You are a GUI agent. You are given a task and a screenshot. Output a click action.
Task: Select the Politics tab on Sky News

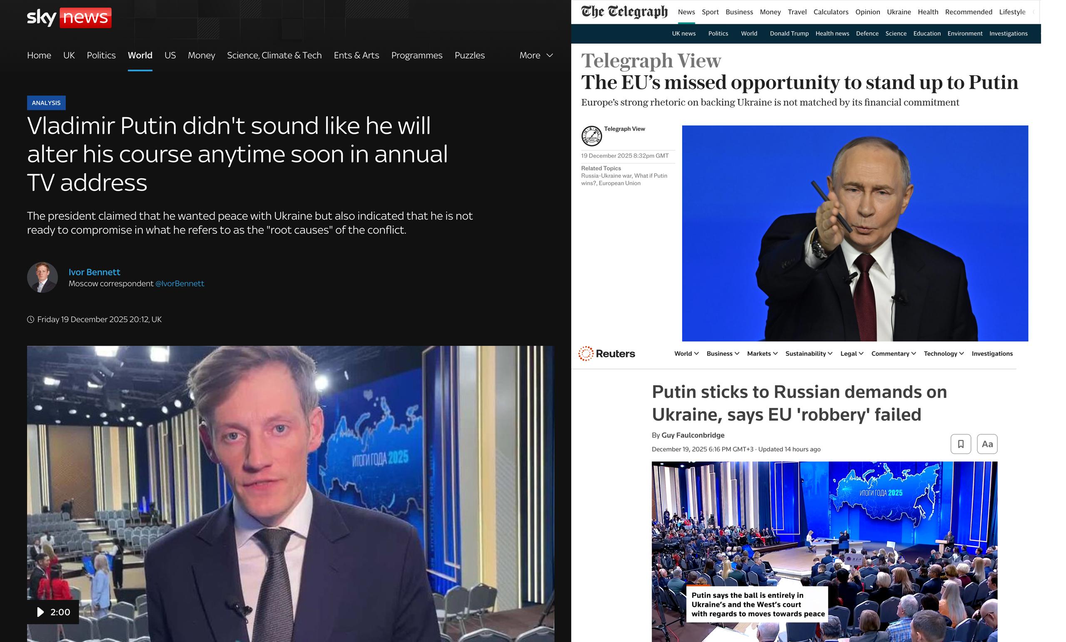click(x=101, y=55)
